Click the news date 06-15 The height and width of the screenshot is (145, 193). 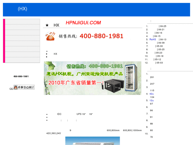point(157,36)
